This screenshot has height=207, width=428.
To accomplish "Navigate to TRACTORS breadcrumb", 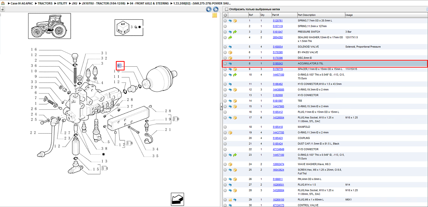I will click(x=45, y=3).
